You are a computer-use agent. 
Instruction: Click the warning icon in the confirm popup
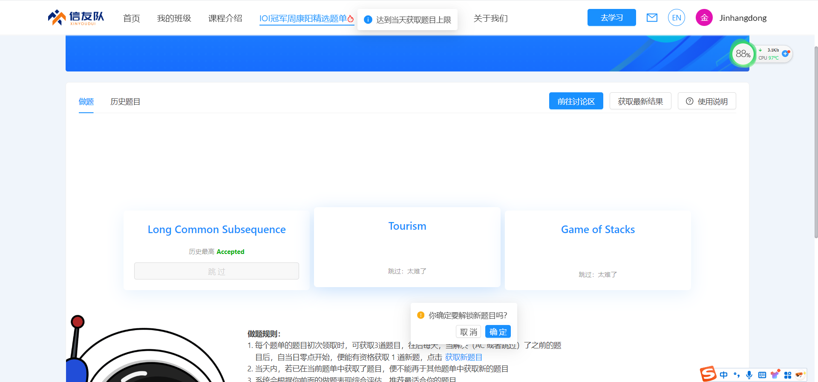tap(421, 315)
